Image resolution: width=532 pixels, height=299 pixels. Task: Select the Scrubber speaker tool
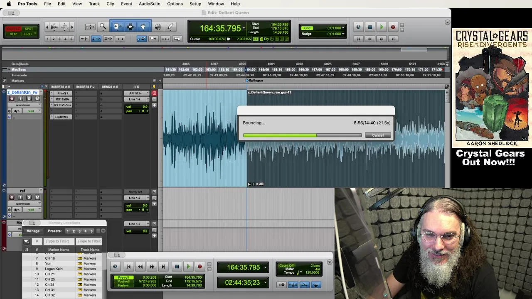[158, 27]
